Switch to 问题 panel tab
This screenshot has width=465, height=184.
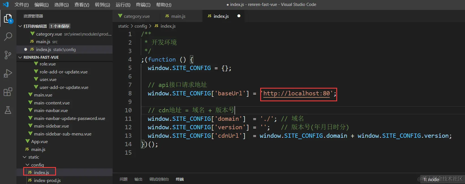coord(124,179)
